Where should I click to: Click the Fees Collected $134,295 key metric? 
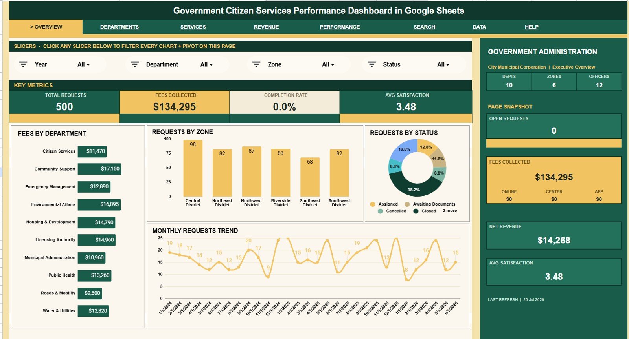coord(175,107)
